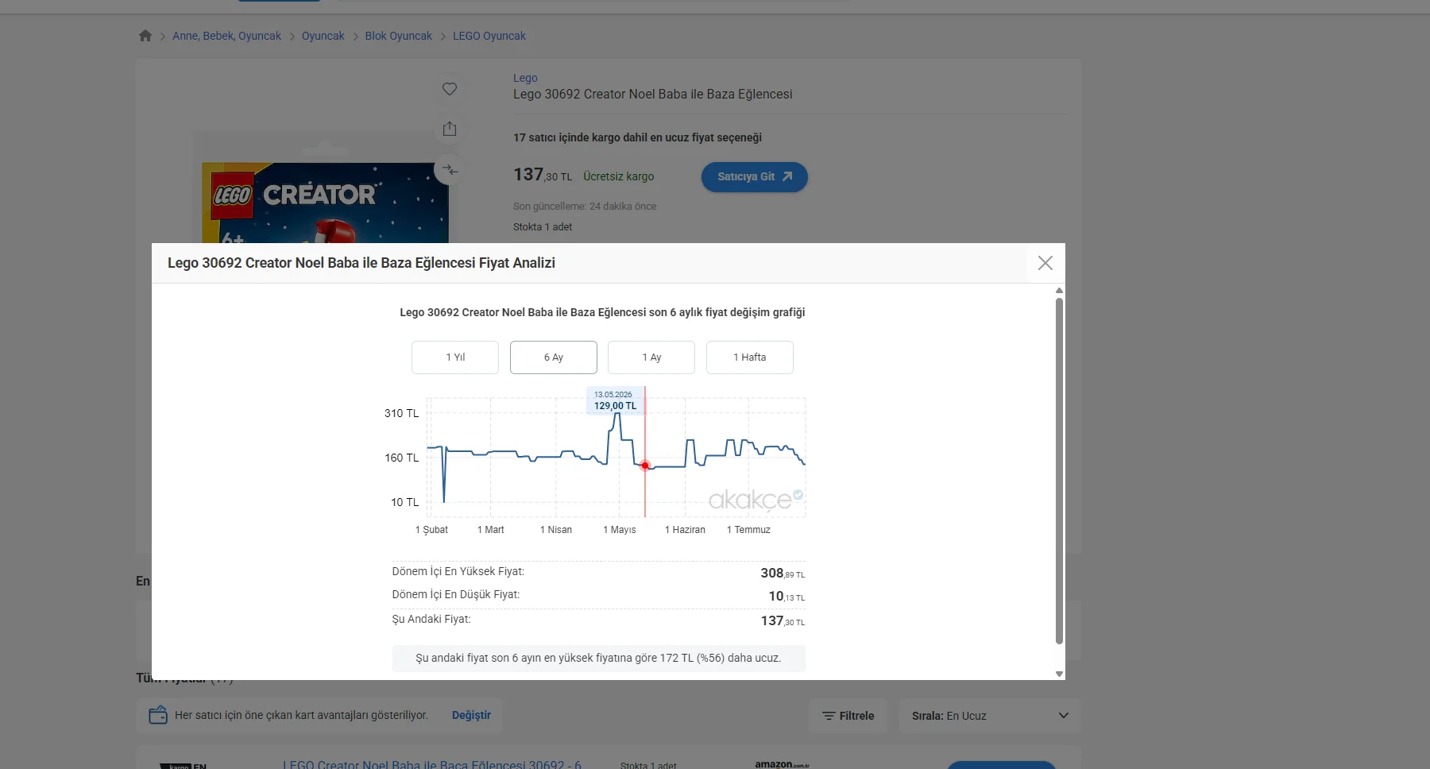Click the dialog scroll down arrow
This screenshot has height=769, width=1430.
coord(1059,674)
